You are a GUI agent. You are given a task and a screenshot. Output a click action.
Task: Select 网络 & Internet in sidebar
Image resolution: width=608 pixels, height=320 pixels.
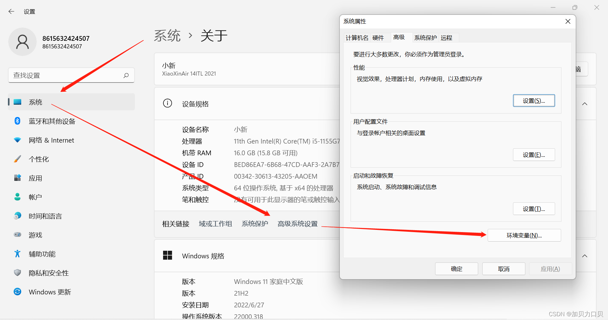[71, 140]
